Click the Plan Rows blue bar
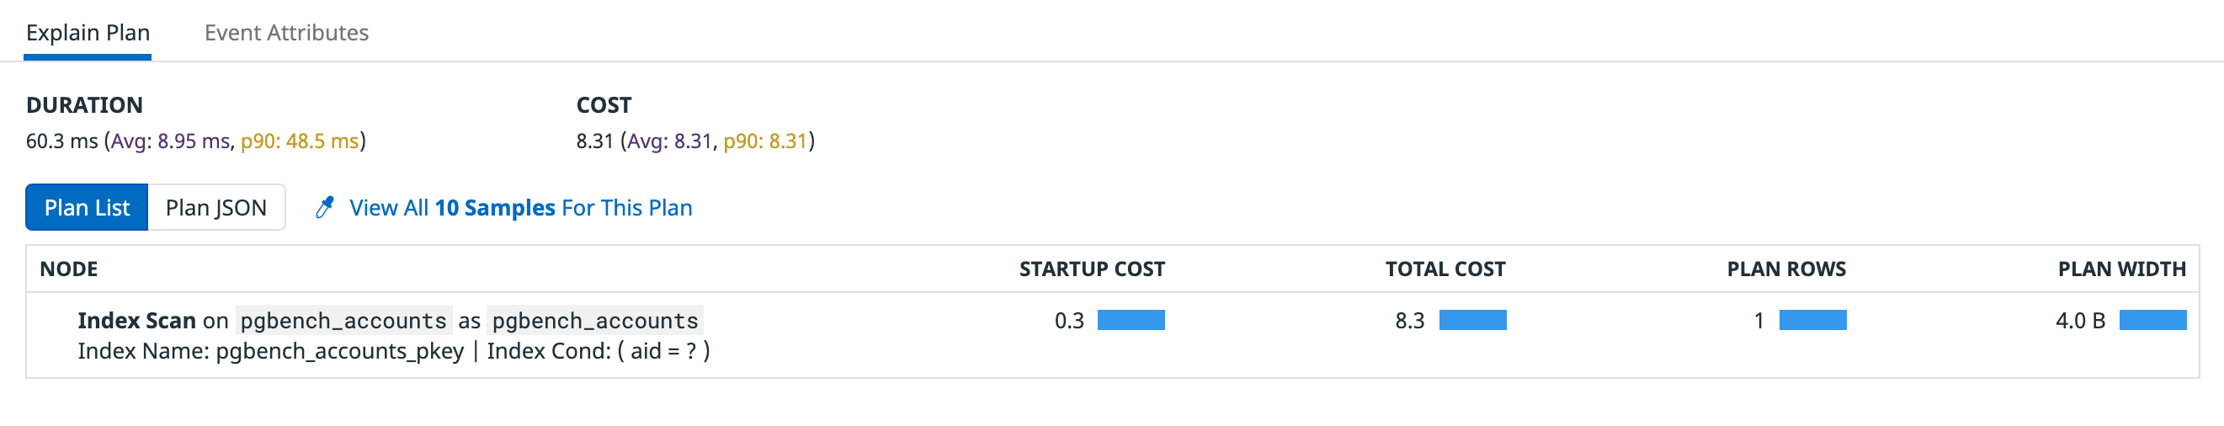 (x=1812, y=321)
